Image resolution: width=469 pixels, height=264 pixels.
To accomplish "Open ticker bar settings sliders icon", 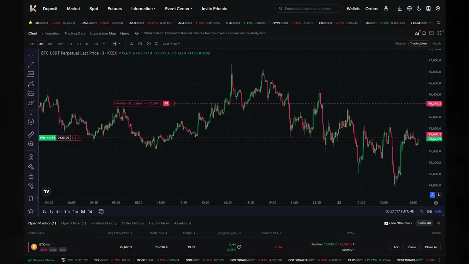I will [439, 23].
